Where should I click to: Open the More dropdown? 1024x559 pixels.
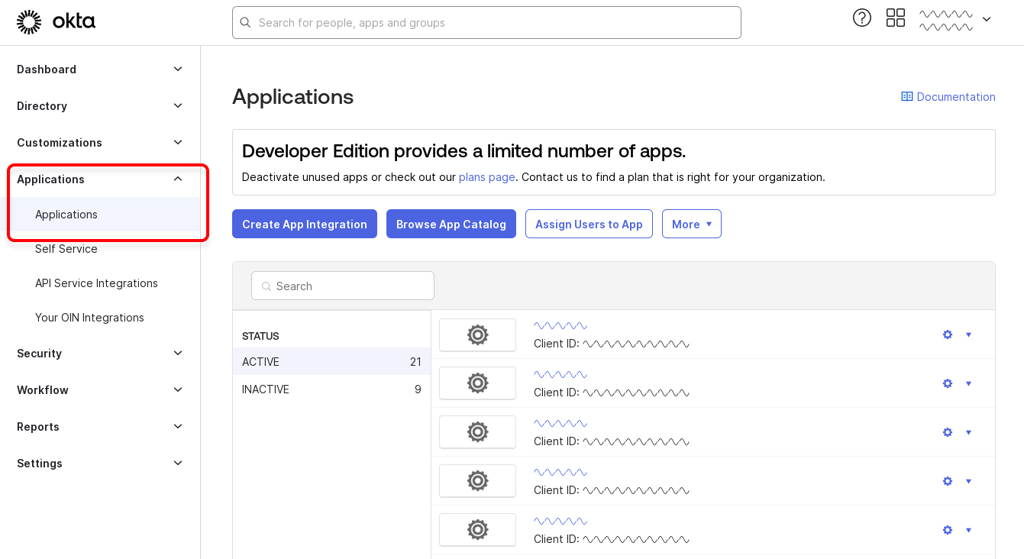pos(691,224)
